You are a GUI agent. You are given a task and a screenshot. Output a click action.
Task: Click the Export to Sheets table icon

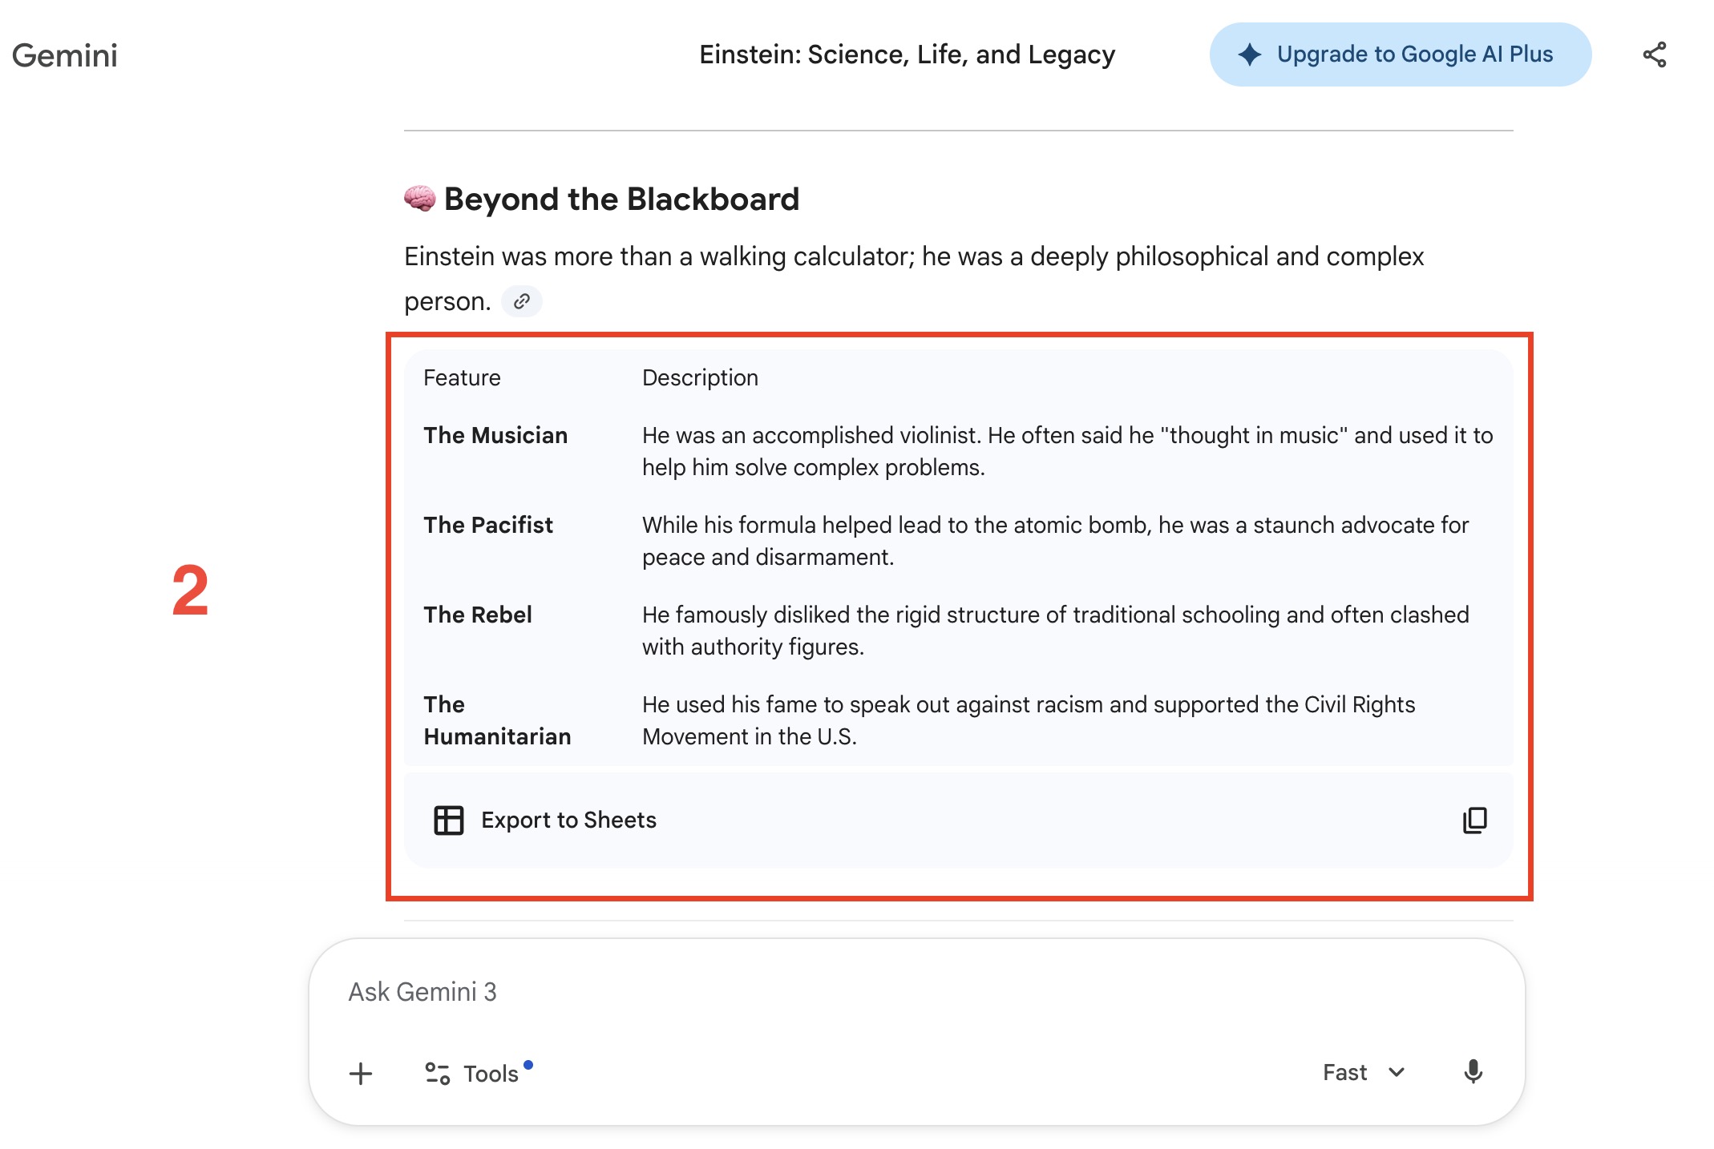tap(448, 820)
